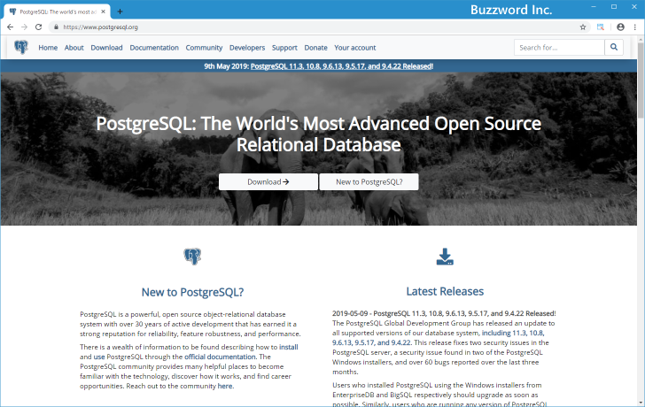Bookmark this page with the star icon
645x407 pixels.
(583, 27)
